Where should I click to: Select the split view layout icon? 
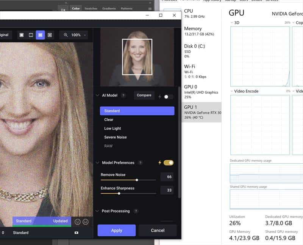(31, 35)
